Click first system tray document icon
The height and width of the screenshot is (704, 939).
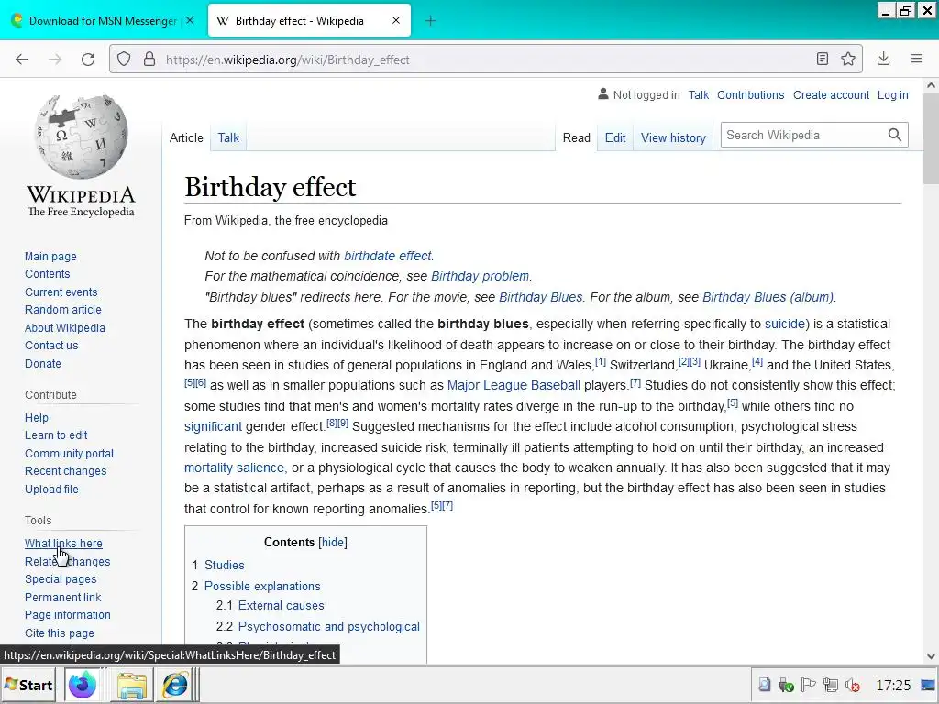tap(765, 685)
